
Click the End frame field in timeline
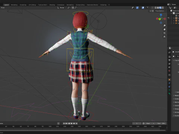click(x=161, y=124)
